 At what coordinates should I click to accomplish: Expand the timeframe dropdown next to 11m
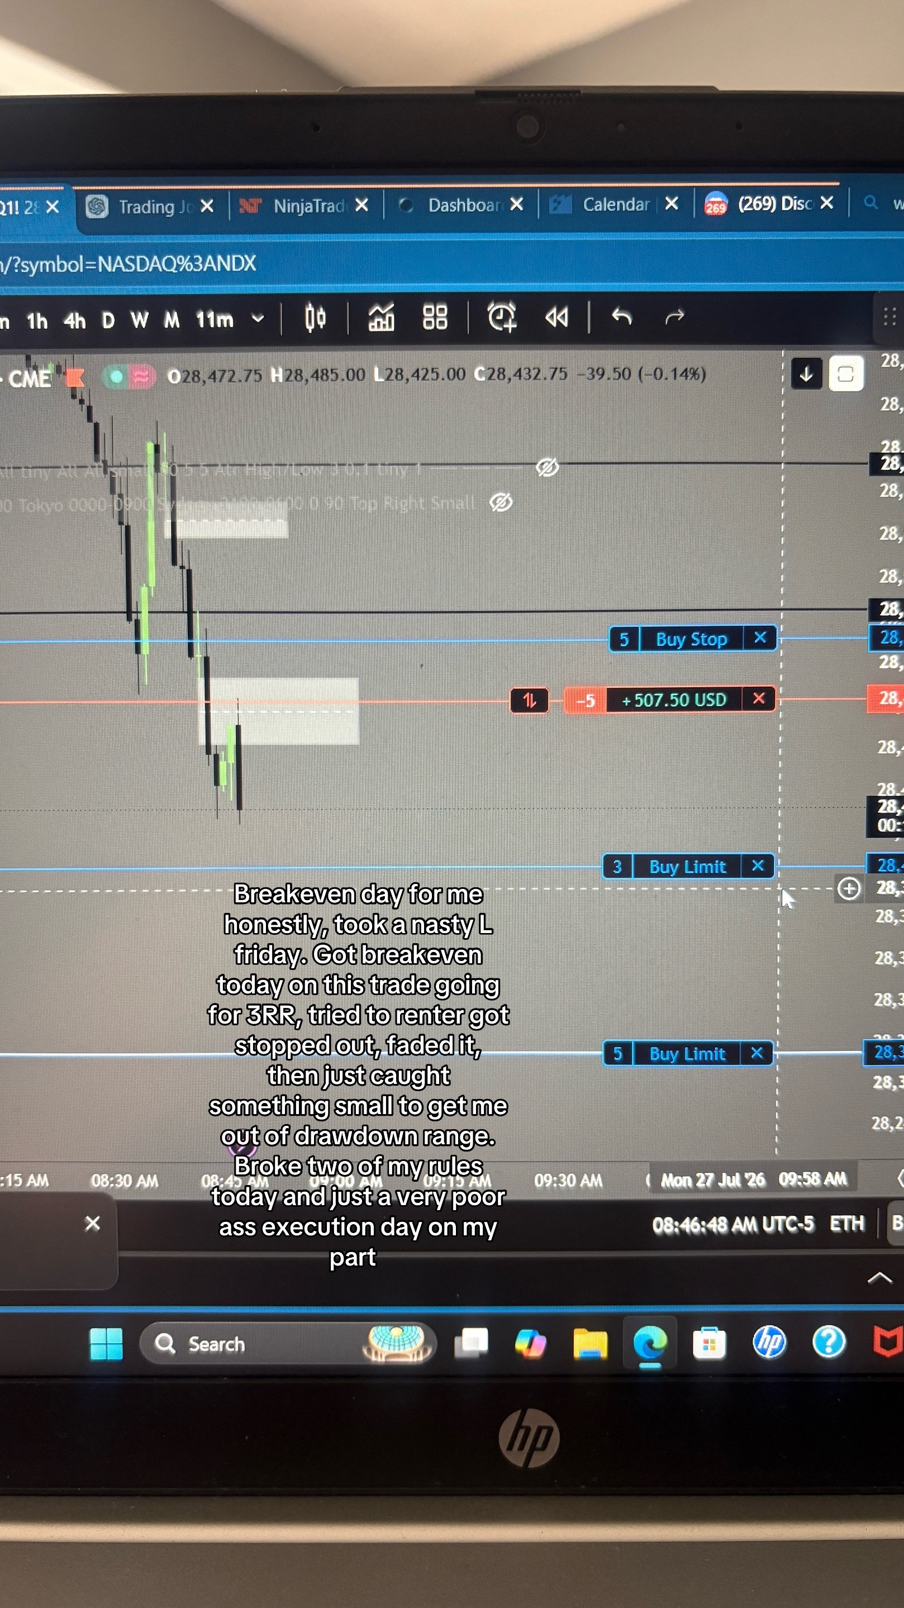click(258, 319)
